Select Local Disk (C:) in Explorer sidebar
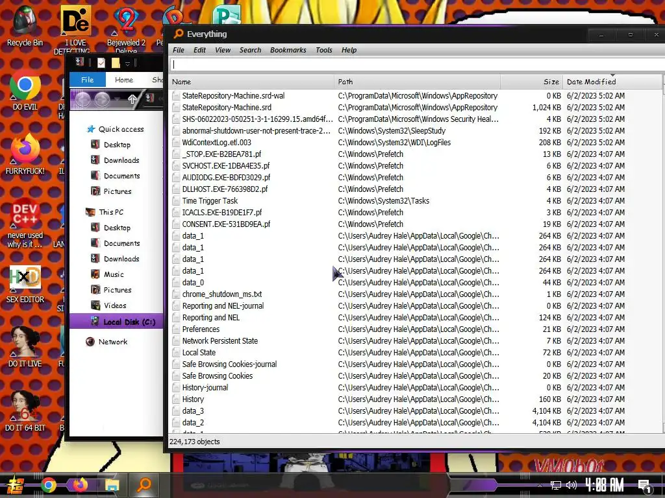Viewport: 665px width, 498px height. 116,322
